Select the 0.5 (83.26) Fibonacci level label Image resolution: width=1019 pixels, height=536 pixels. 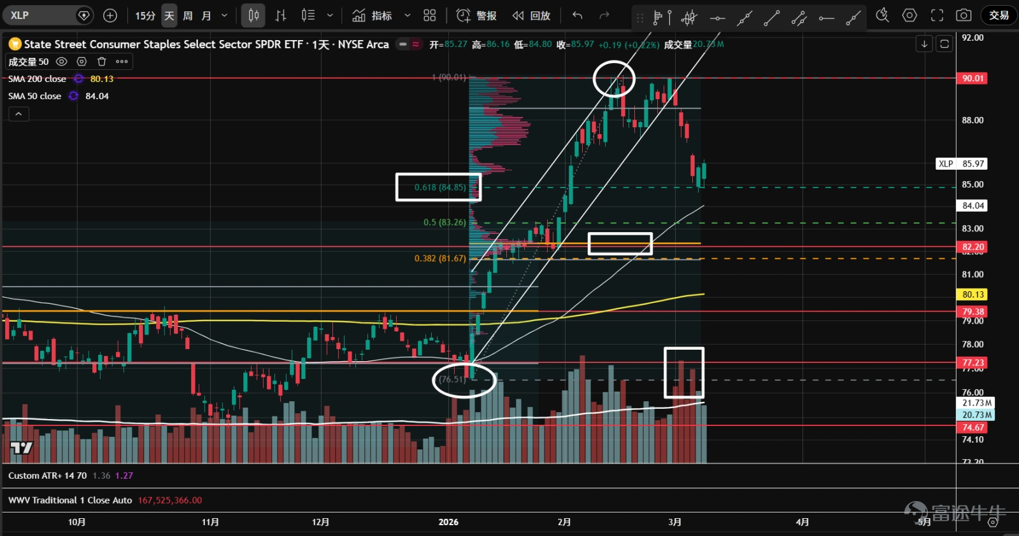(445, 222)
